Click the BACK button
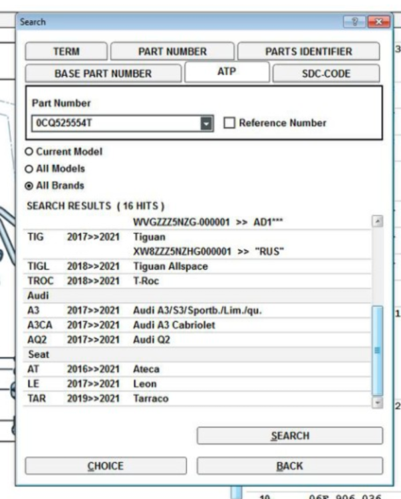 pyautogui.click(x=290, y=466)
